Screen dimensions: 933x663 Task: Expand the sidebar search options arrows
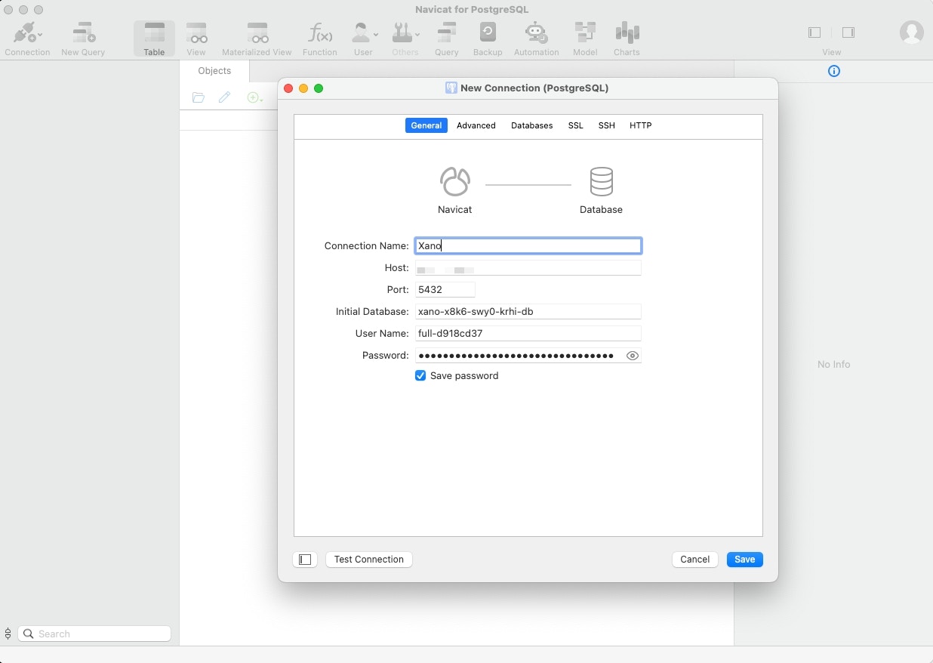click(x=8, y=634)
